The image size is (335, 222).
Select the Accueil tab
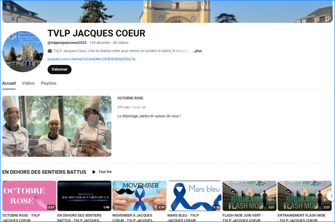pos(9,83)
